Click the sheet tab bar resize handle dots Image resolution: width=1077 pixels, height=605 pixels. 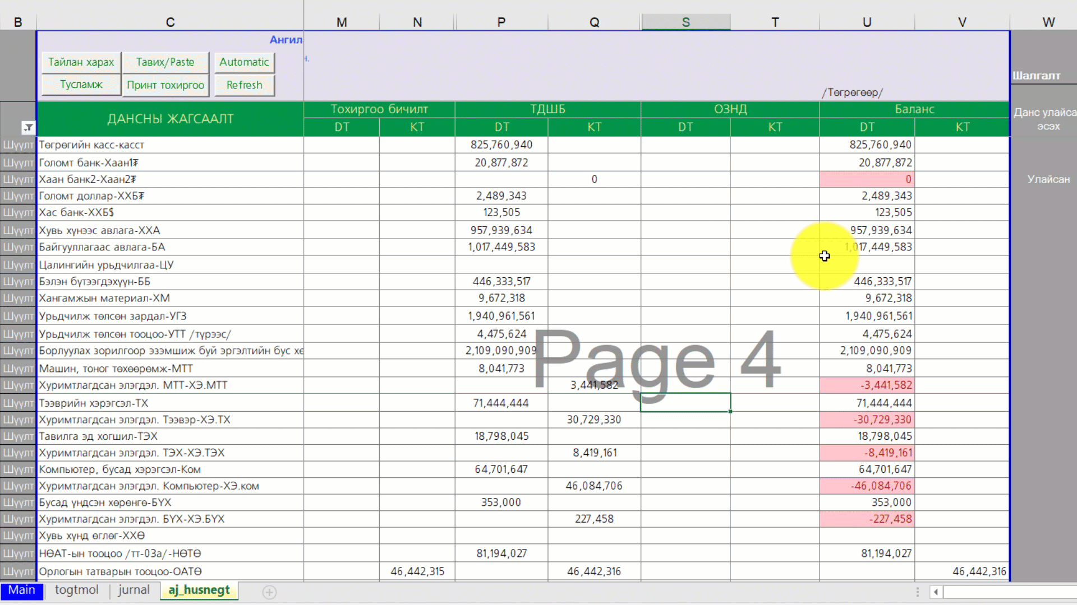click(x=917, y=592)
